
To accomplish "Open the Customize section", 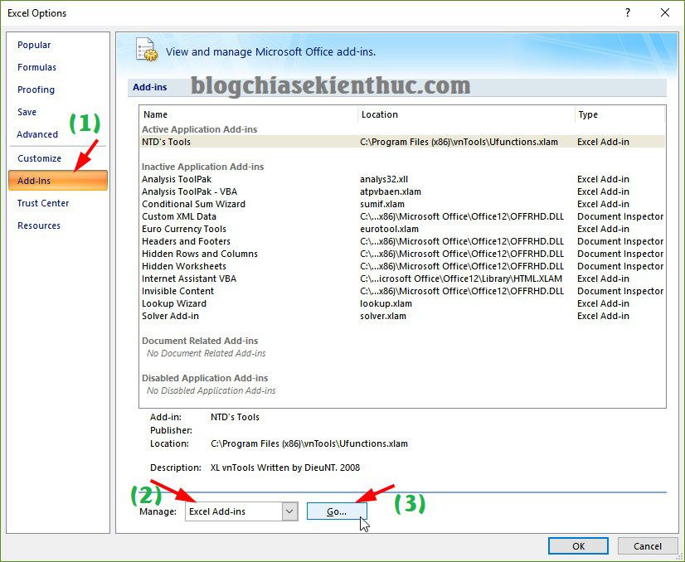I will 39,158.
